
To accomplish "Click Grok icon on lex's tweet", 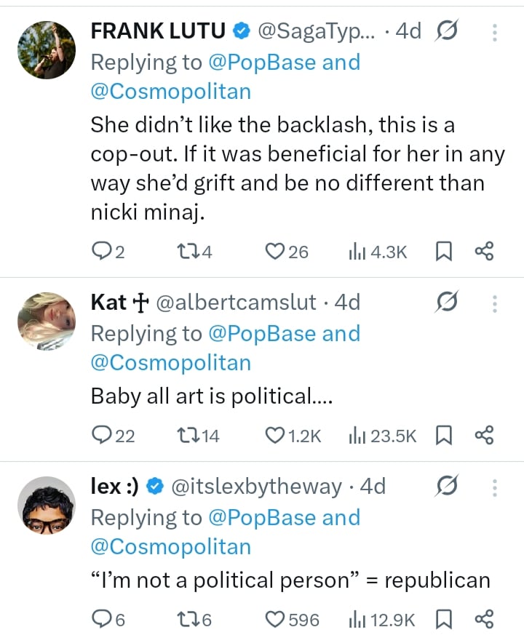I will coord(446,487).
